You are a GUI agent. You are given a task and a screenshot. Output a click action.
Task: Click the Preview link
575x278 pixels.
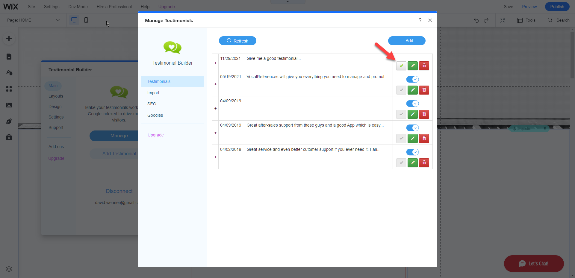click(529, 7)
